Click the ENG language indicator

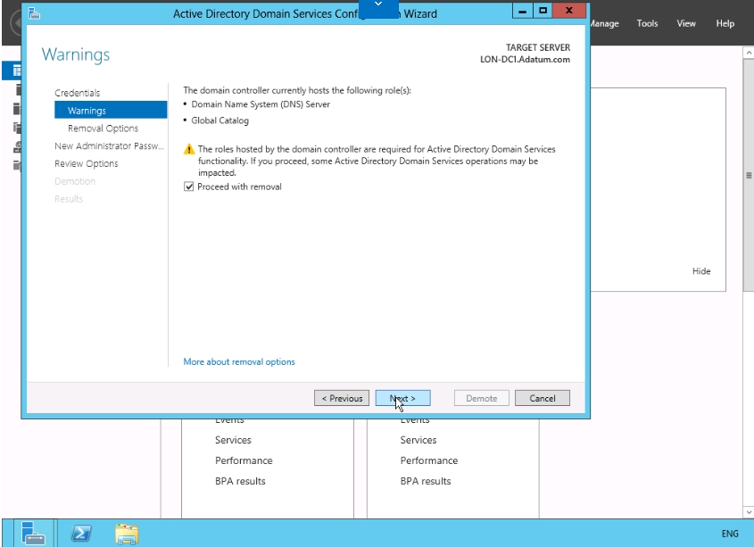pyautogui.click(x=729, y=534)
